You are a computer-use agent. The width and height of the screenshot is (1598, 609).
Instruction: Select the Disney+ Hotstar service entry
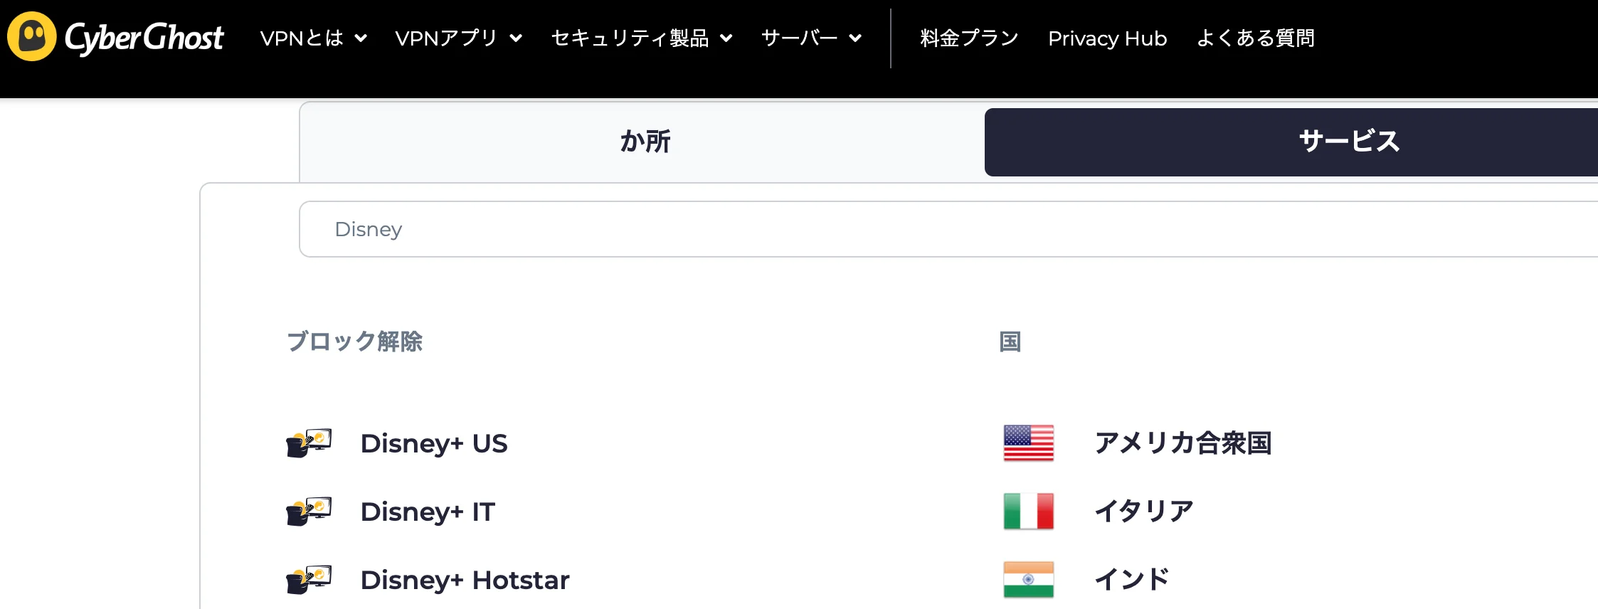coord(465,580)
